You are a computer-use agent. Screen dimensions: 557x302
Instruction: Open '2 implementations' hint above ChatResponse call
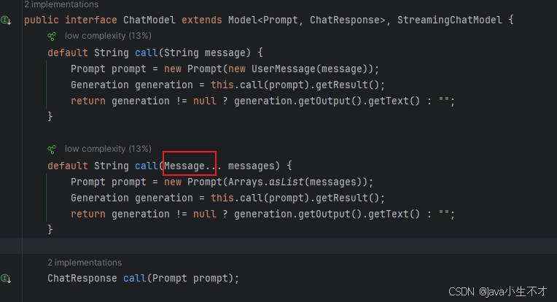pos(85,263)
